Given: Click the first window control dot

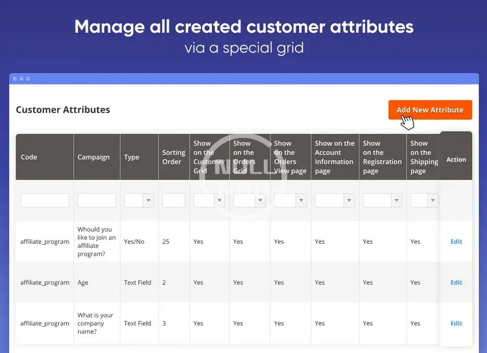Looking at the screenshot, I should 15,79.
